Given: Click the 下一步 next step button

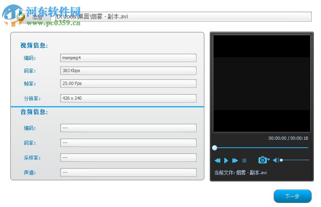Looking at the screenshot, I should tap(293, 196).
